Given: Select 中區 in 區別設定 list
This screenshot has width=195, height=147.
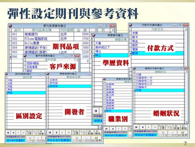Looking at the screenshot, I should point(26,80).
